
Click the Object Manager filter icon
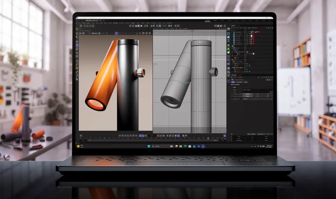pyautogui.click(x=271, y=28)
